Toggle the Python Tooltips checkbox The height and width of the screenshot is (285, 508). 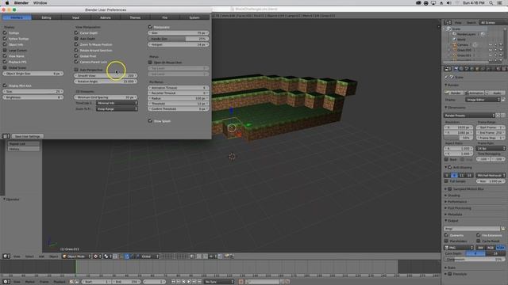coord(5,39)
